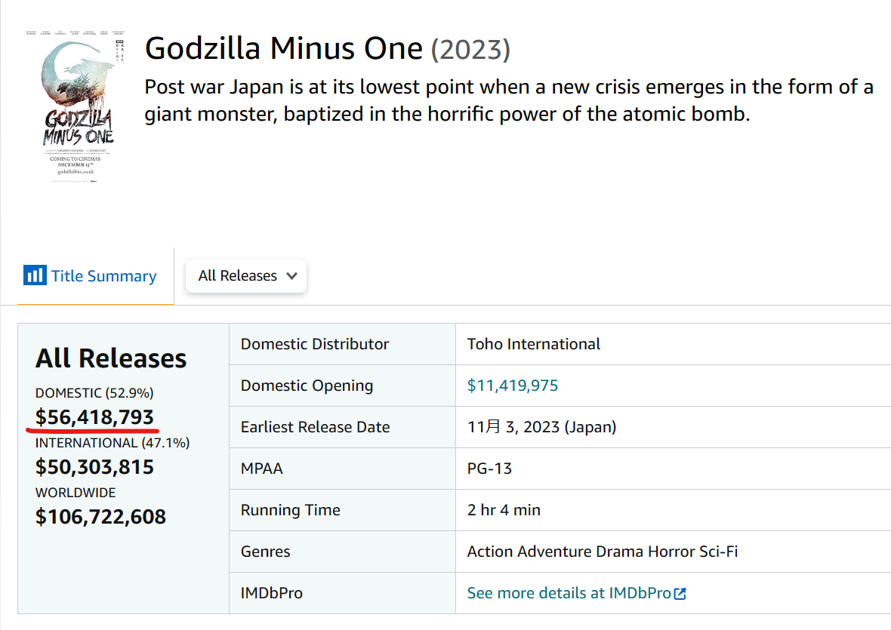Click the Godzilla Minus One title heading
Screen dimensions: 891x630
pyautogui.click(x=283, y=49)
